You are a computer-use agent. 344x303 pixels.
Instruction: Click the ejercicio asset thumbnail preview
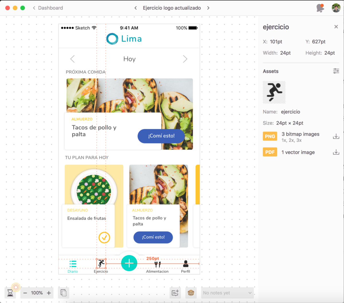coord(274,92)
